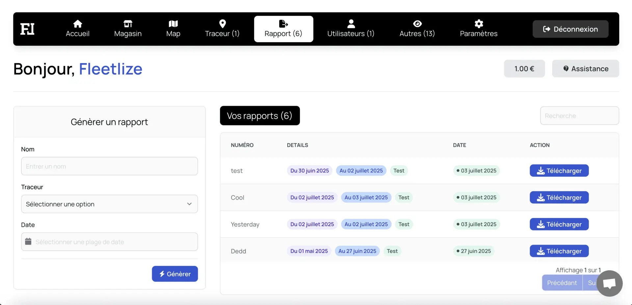Click the Vos rapports (6) heading button
Screen dimensions: 632x305
click(x=260, y=116)
